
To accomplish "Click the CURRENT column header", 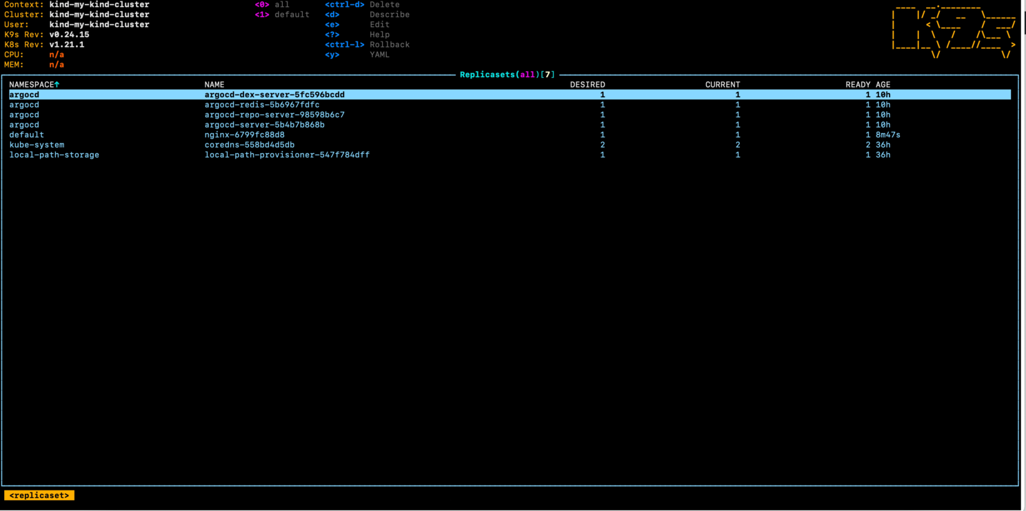I will (723, 84).
